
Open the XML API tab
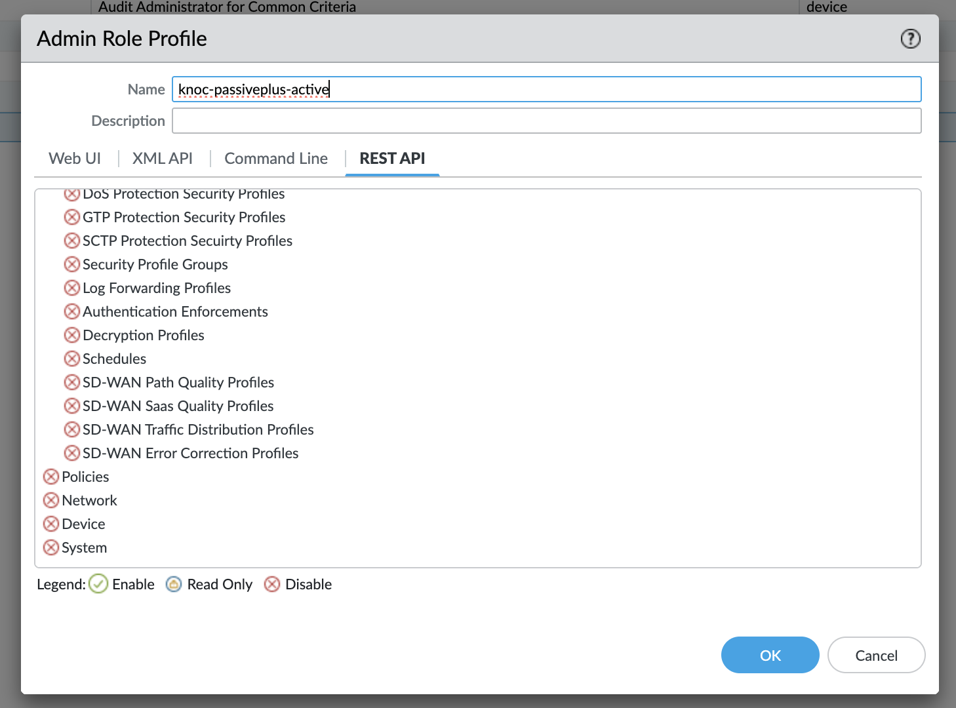pyautogui.click(x=162, y=159)
